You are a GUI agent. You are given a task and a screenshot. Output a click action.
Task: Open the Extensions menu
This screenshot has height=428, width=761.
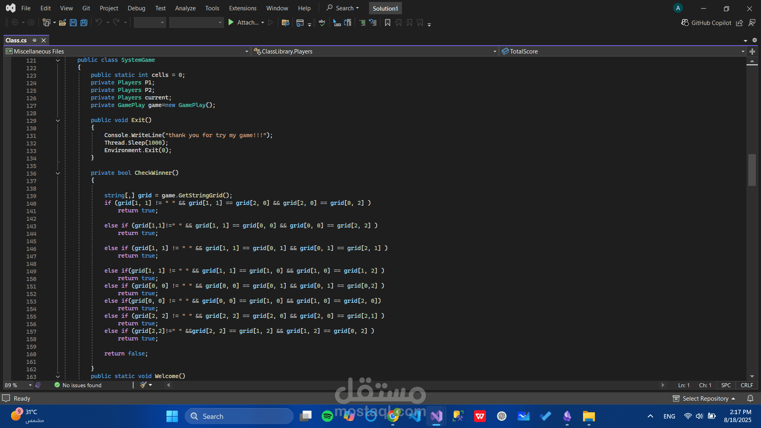[243, 8]
